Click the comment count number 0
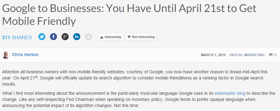The width and height of the screenshot is (280, 111). [x=275, y=55]
